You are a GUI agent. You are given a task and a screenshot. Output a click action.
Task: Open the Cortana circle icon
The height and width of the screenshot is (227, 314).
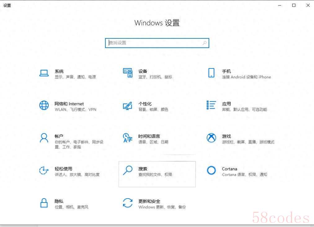tap(211, 170)
